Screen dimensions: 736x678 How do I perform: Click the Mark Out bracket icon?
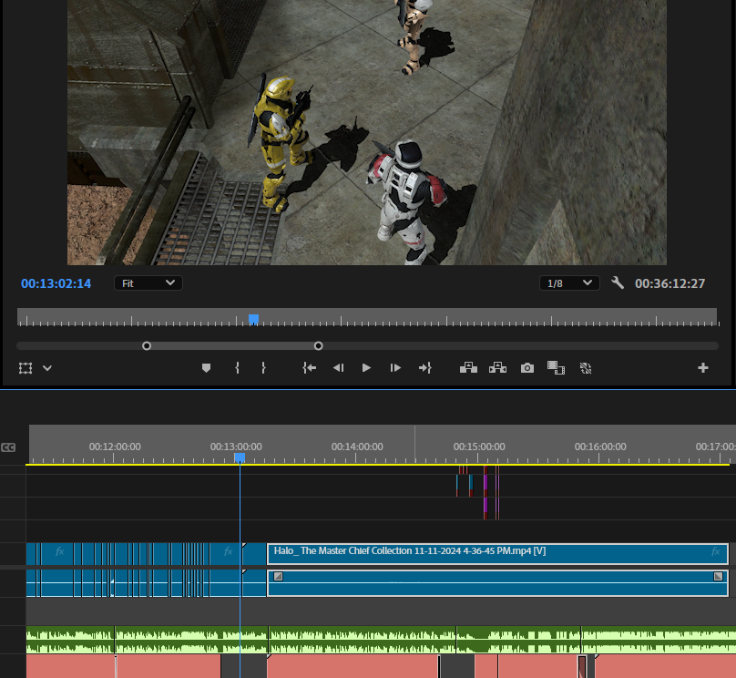(264, 368)
